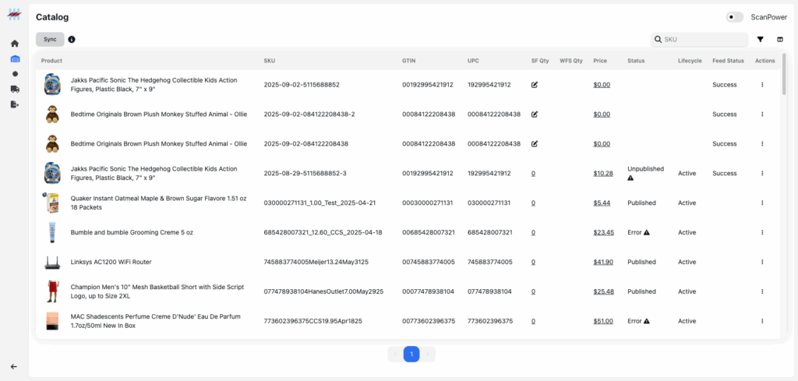Click the Catalog page title

[x=52, y=17]
